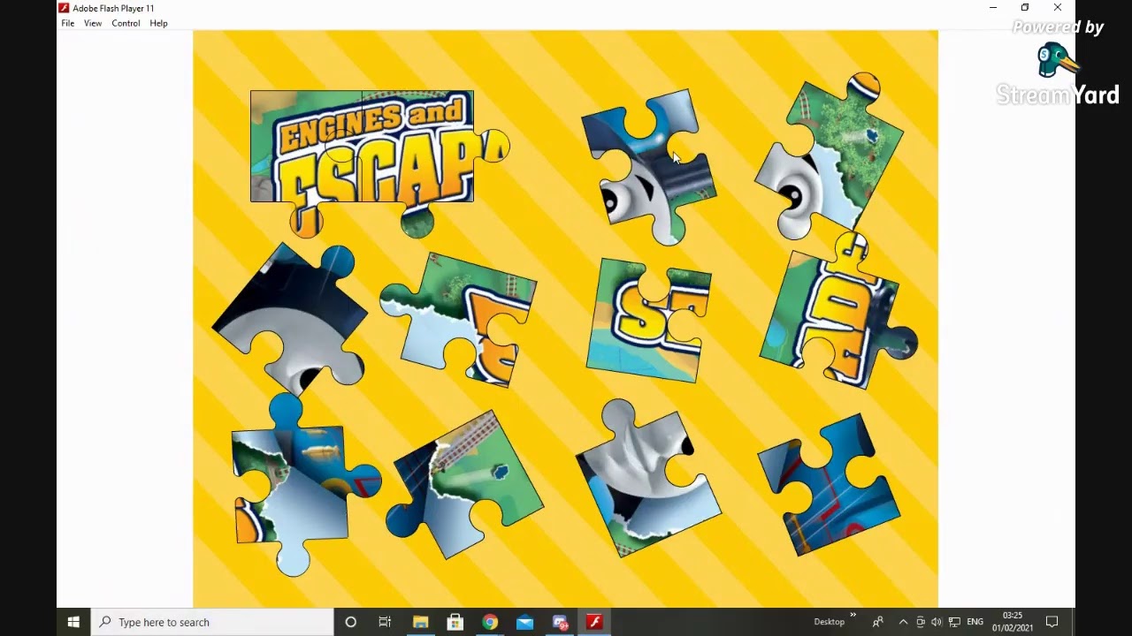The width and height of the screenshot is (1132, 636).
Task: Select the piece showing railway track diagonal
Action: coord(464,486)
